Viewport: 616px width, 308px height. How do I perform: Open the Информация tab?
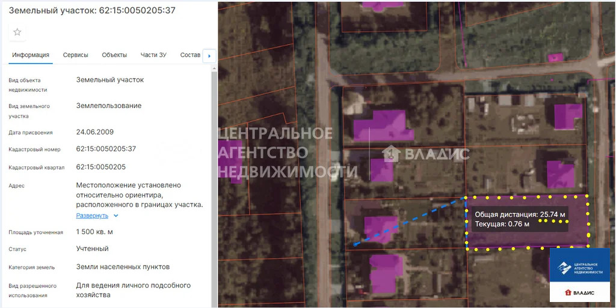pyautogui.click(x=31, y=55)
